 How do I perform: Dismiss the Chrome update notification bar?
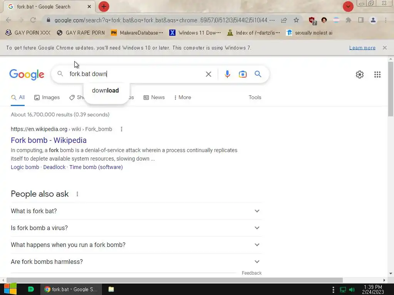click(x=384, y=48)
